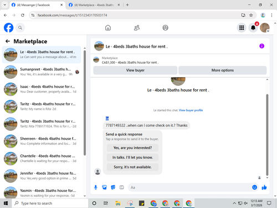Screen dimensions: 277x208
Task: Expand the Chrome tab search dropdown
Action: tap(5, 5)
